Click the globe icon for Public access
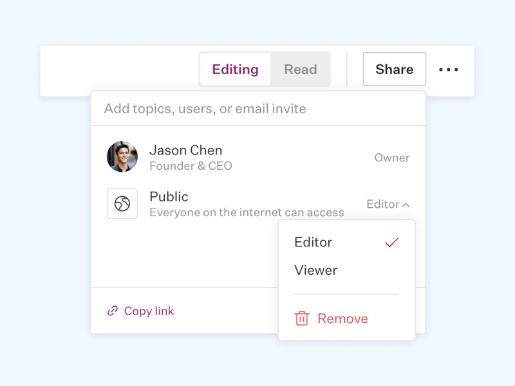The image size is (515, 386). tap(122, 203)
